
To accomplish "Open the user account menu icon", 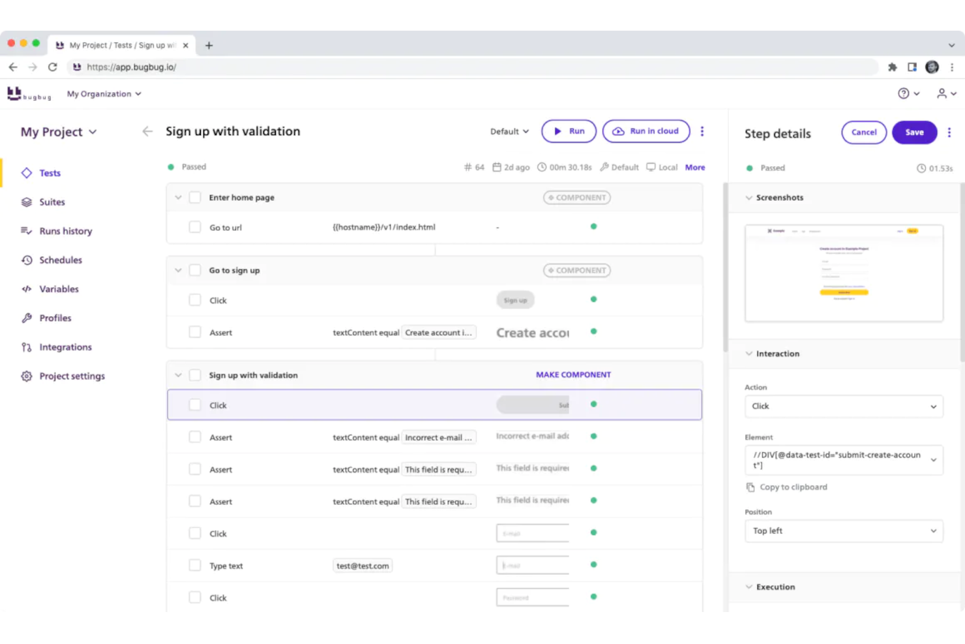I will tap(946, 94).
